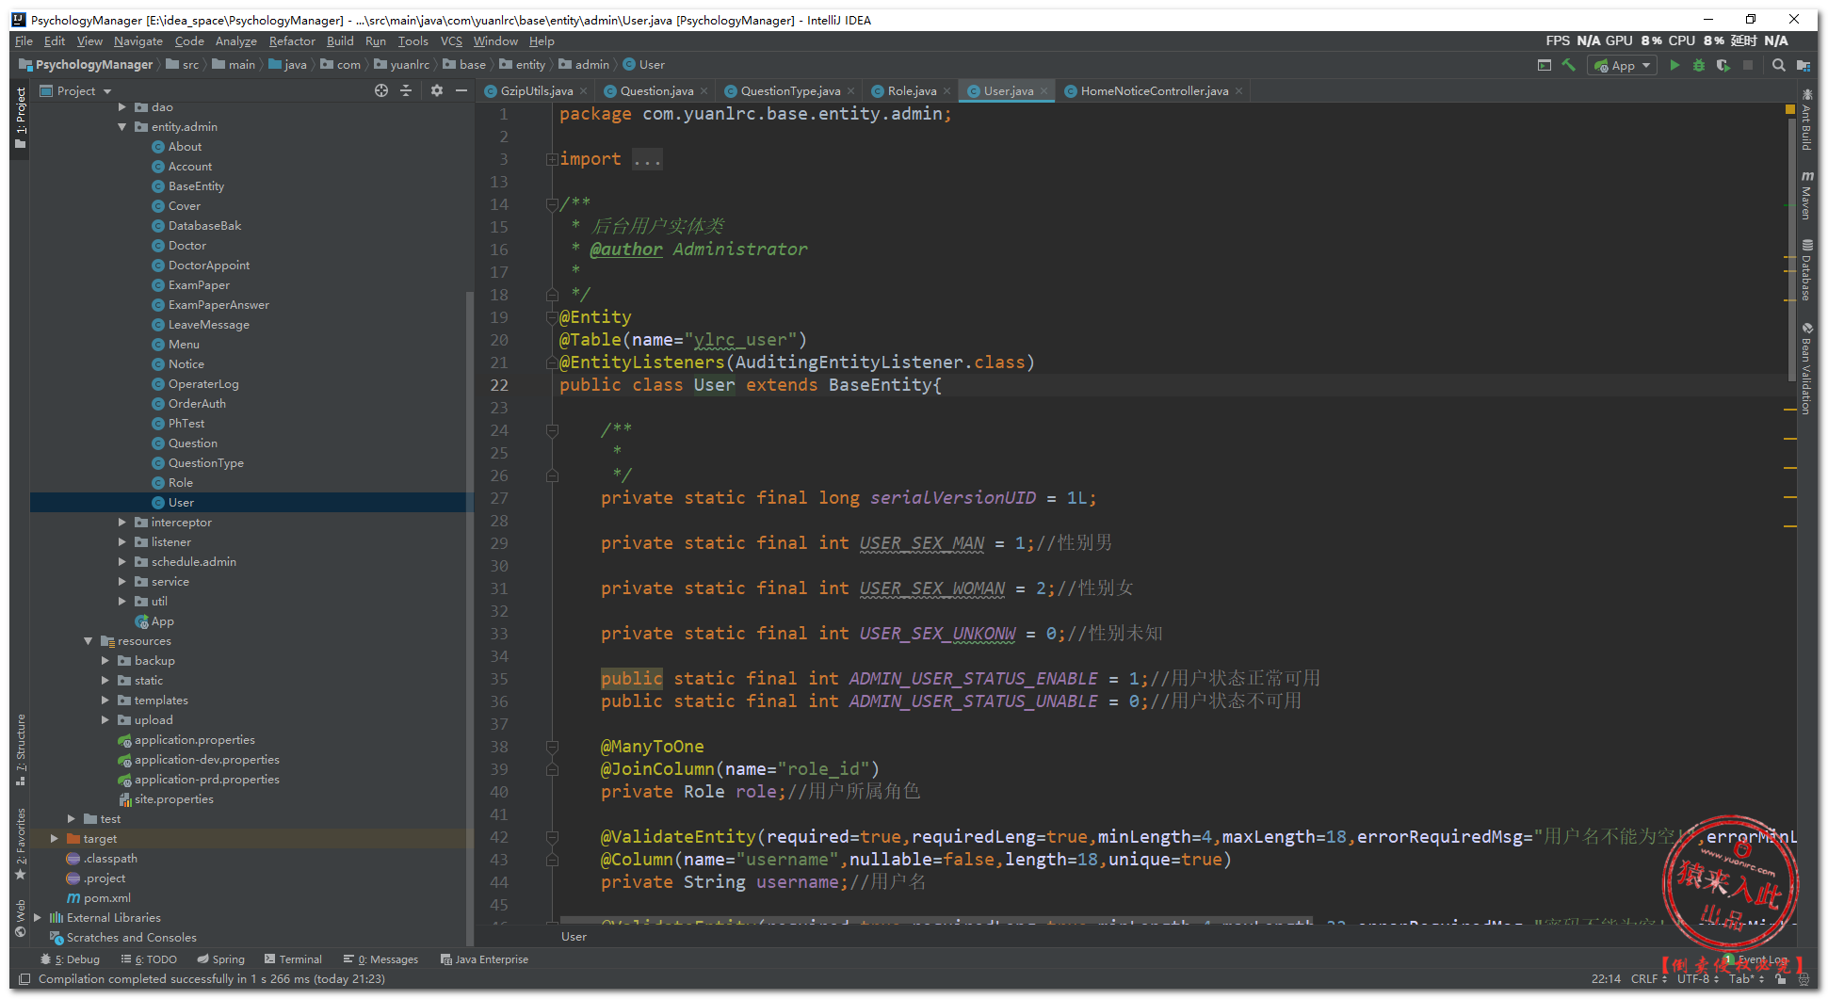Click the Tab indent setting in status bar
Image resolution: width=1828 pixels, height=999 pixels.
tap(1746, 979)
